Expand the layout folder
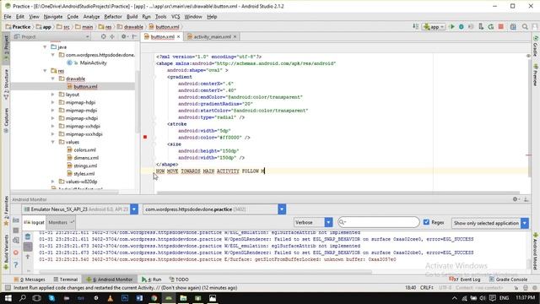Image resolution: width=540 pixels, height=304 pixels. pyautogui.click(x=53, y=95)
